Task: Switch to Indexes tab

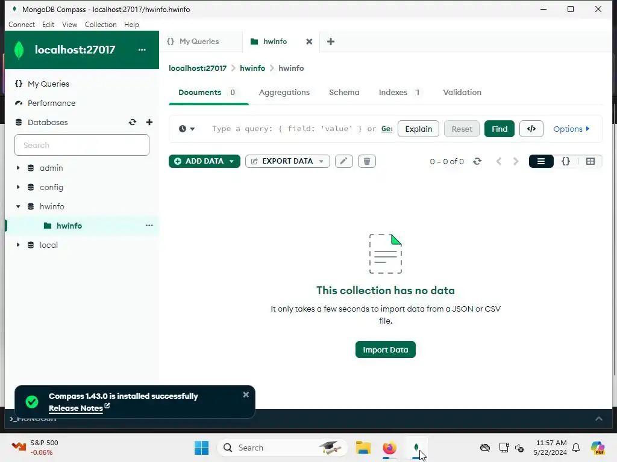Action: coord(400,92)
